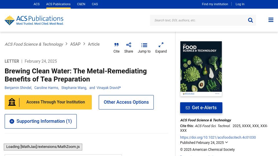The height and width of the screenshot is (156, 278).
Task: Click the Get e-Alerts button
Action: 201,108
